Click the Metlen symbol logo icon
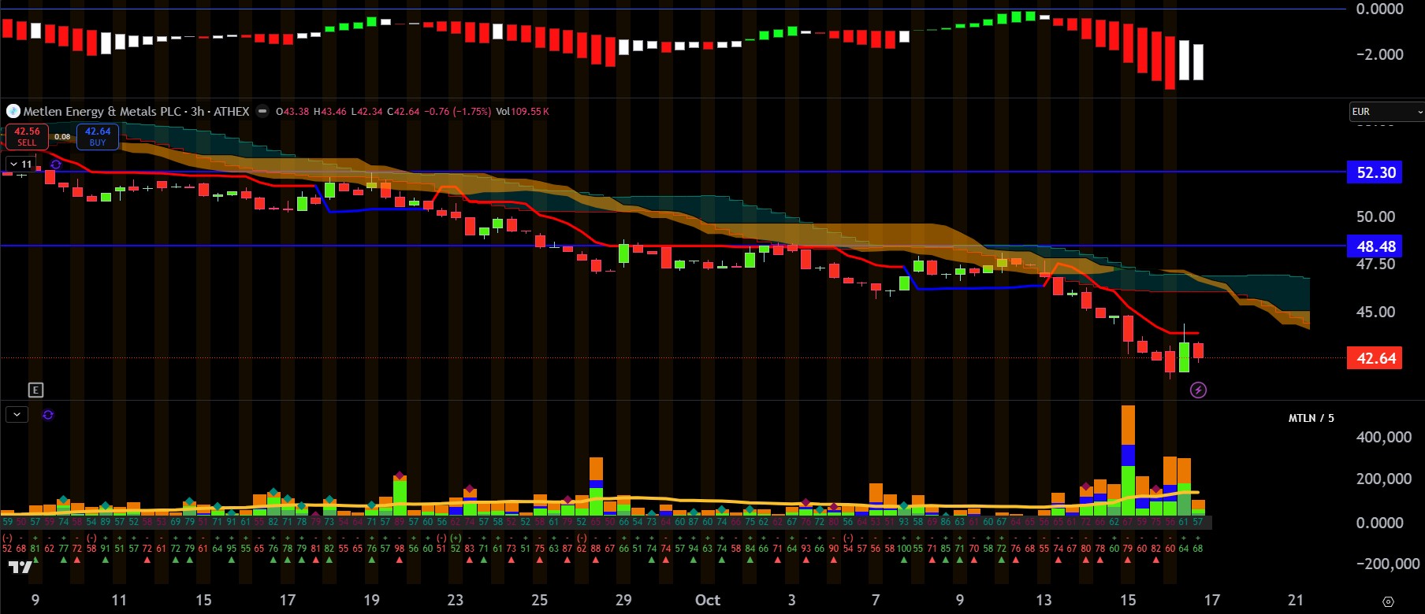The width and height of the screenshot is (1425, 614). (x=13, y=111)
